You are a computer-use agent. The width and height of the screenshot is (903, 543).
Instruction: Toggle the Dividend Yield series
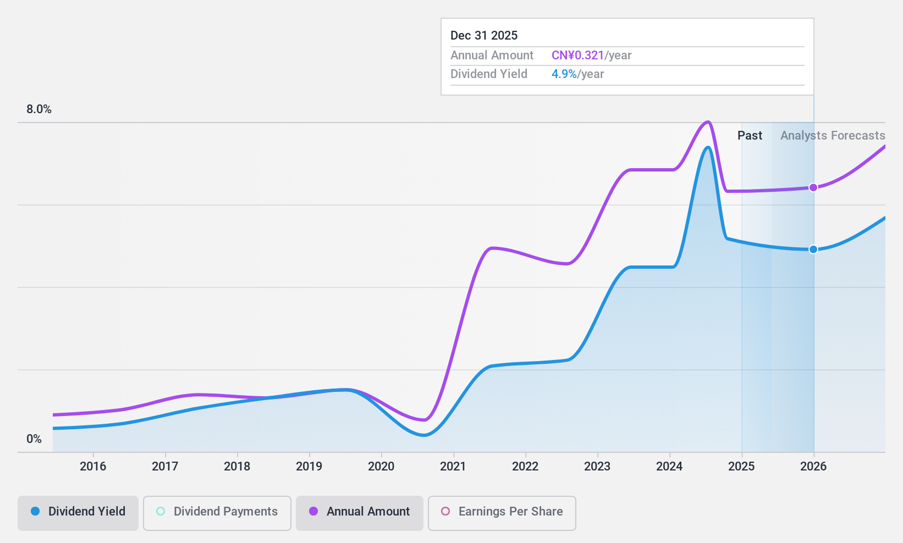click(78, 513)
